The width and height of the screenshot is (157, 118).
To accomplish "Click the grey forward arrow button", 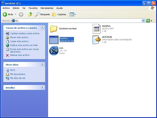I will click(21, 14).
